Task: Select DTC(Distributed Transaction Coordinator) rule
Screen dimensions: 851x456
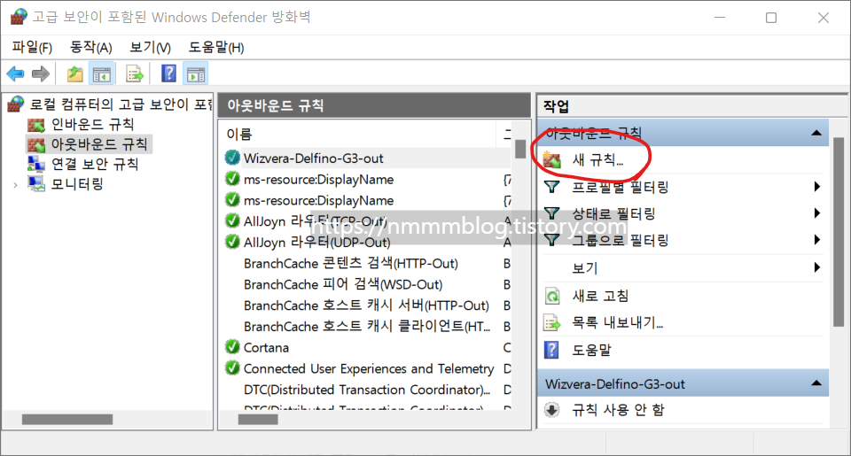Action: (367, 390)
